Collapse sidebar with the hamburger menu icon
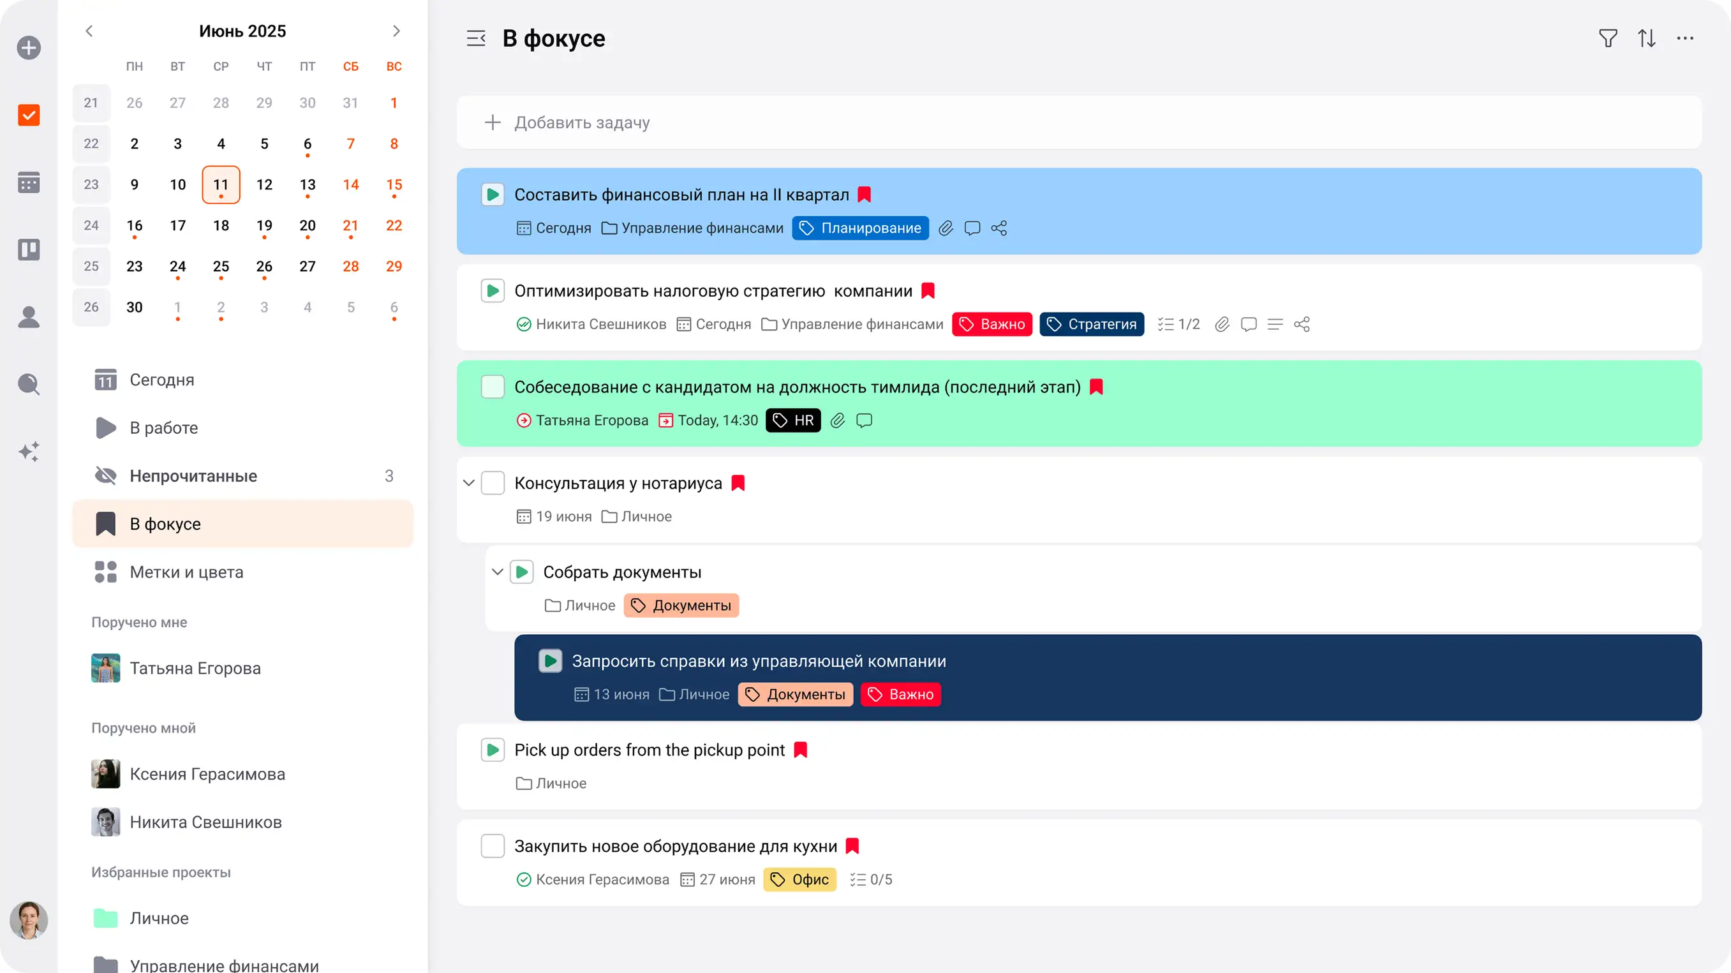The width and height of the screenshot is (1731, 973). click(476, 38)
